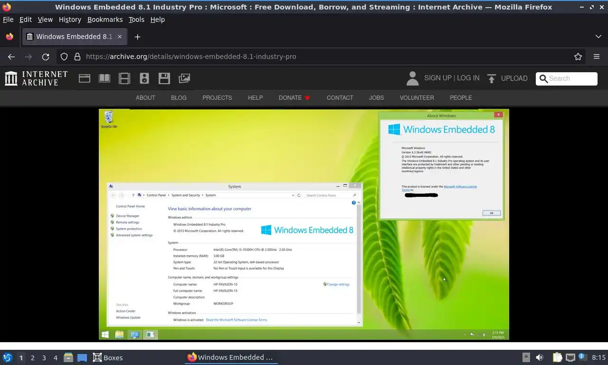The width and height of the screenshot is (608, 365).
Task: Open the volume control tray icon
Action: (540, 357)
